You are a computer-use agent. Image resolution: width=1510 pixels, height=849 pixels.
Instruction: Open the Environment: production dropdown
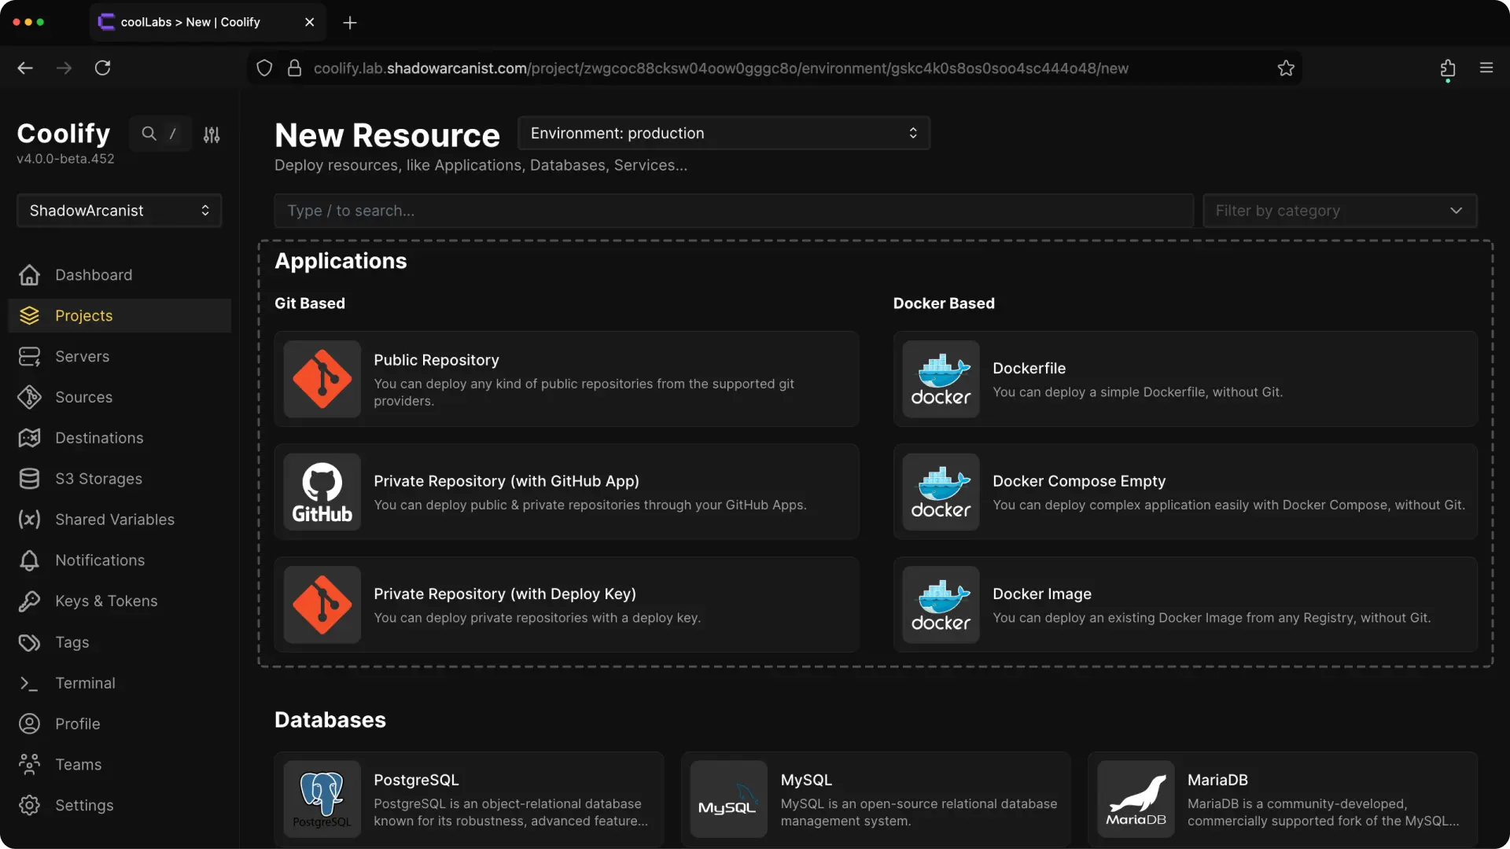point(723,133)
